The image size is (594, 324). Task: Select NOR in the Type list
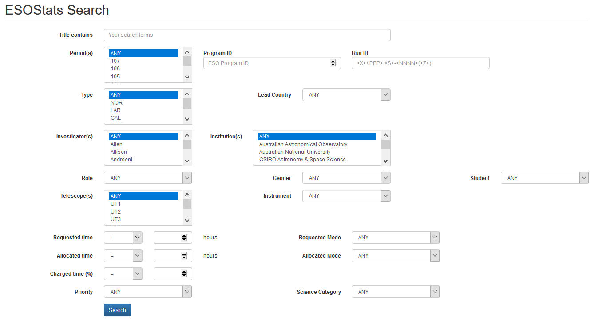coord(143,102)
